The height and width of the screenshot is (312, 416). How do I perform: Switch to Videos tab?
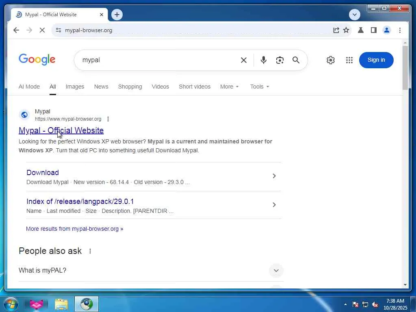tap(160, 87)
